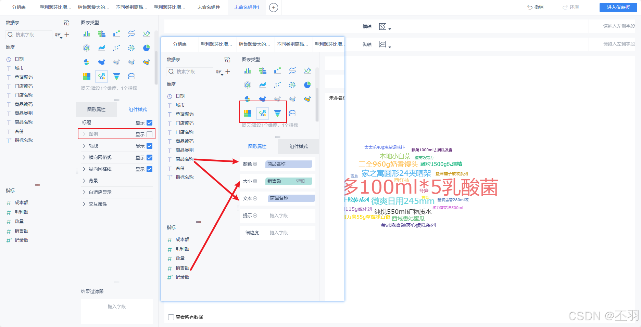Select the radar chart type in main panel

coord(87,48)
